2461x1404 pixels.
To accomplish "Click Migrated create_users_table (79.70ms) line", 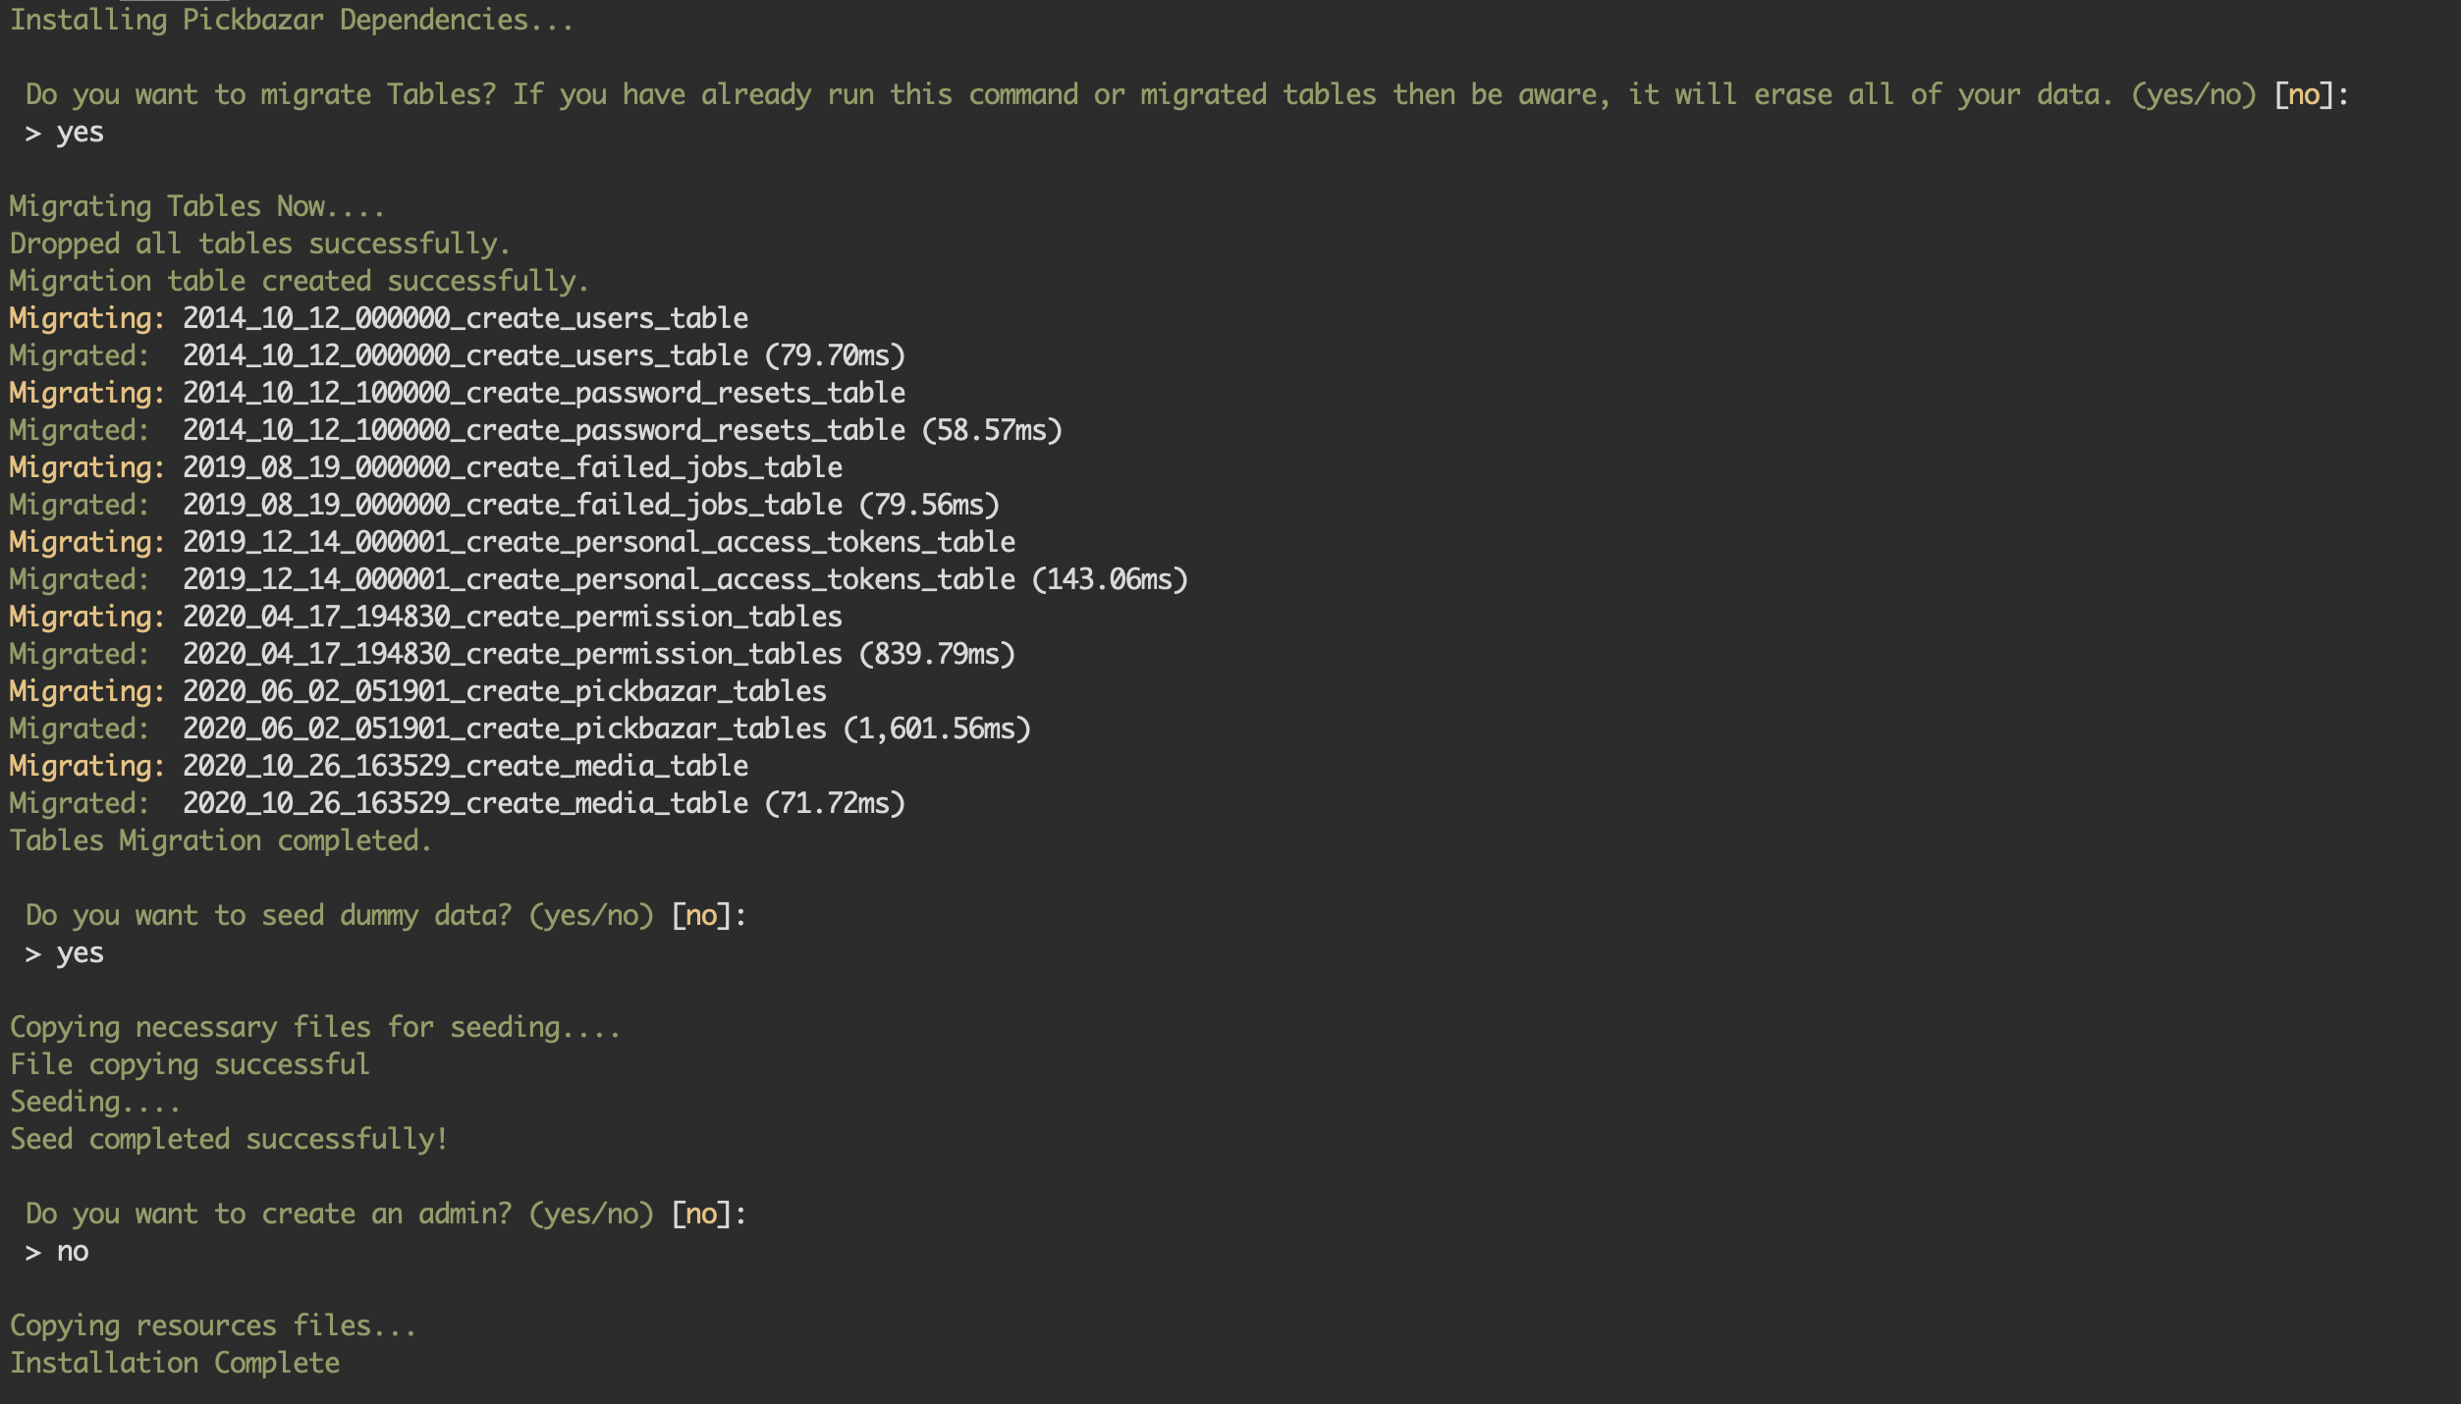I will pyautogui.click(x=458, y=356).
